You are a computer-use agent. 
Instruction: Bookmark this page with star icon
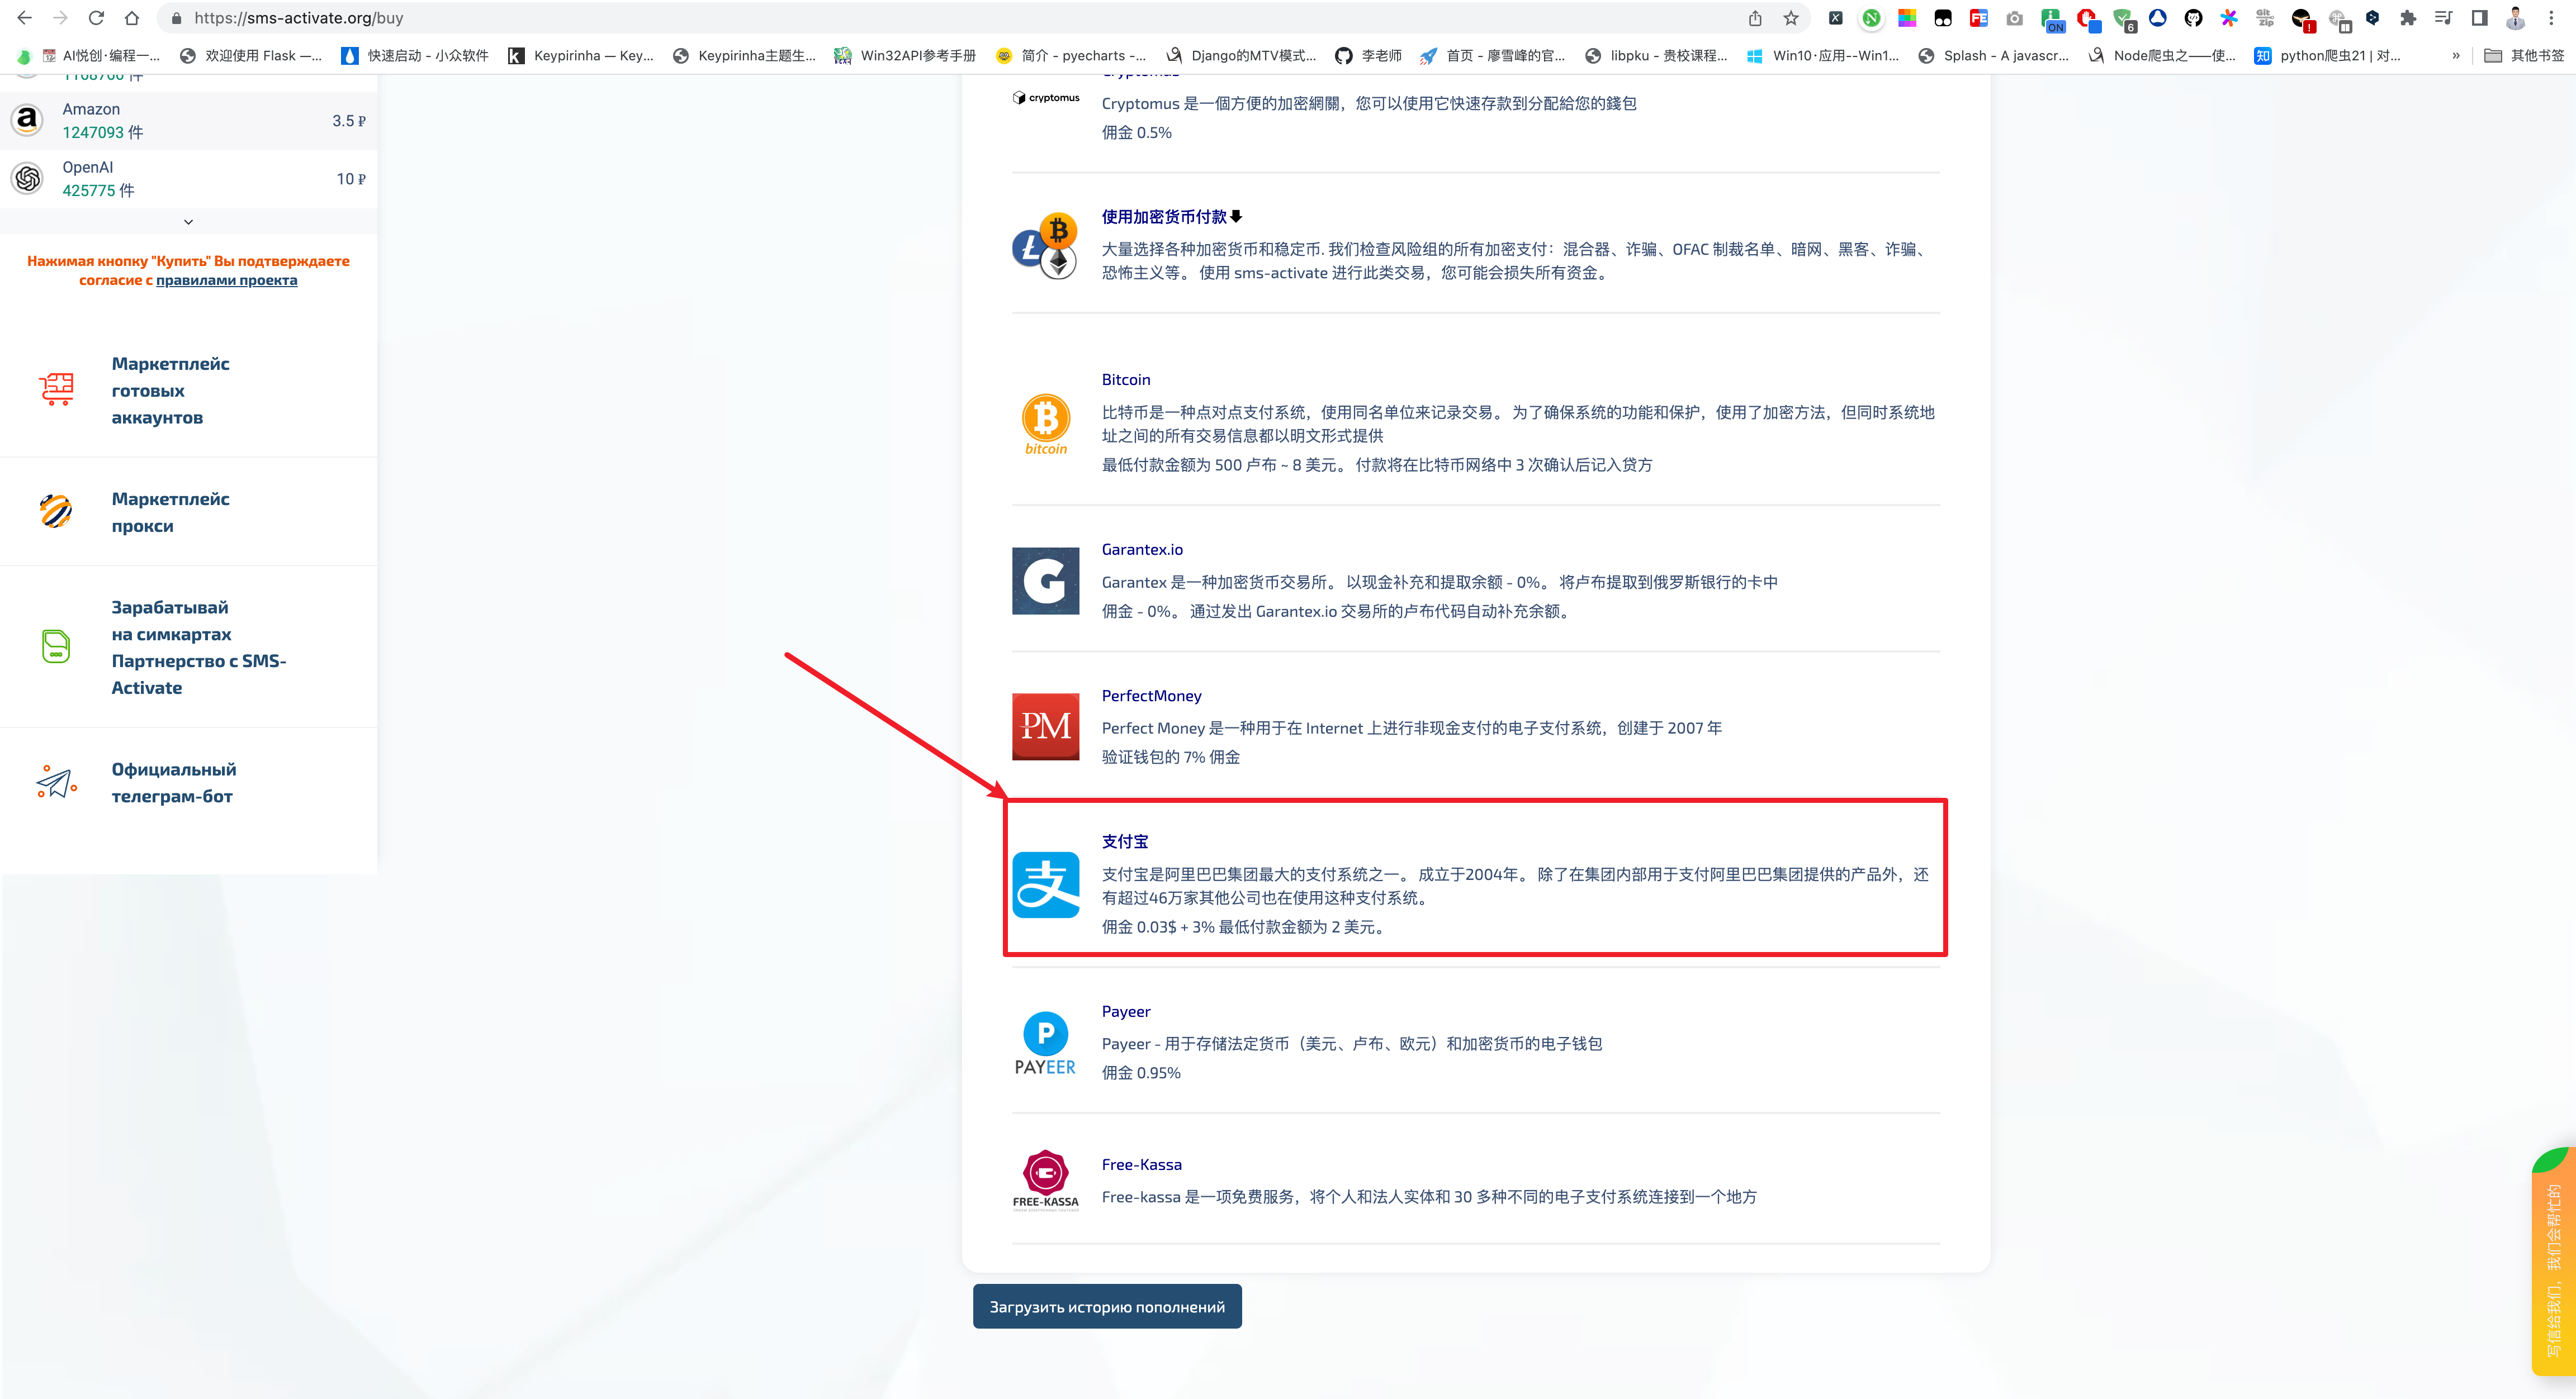pos(1791,18)
